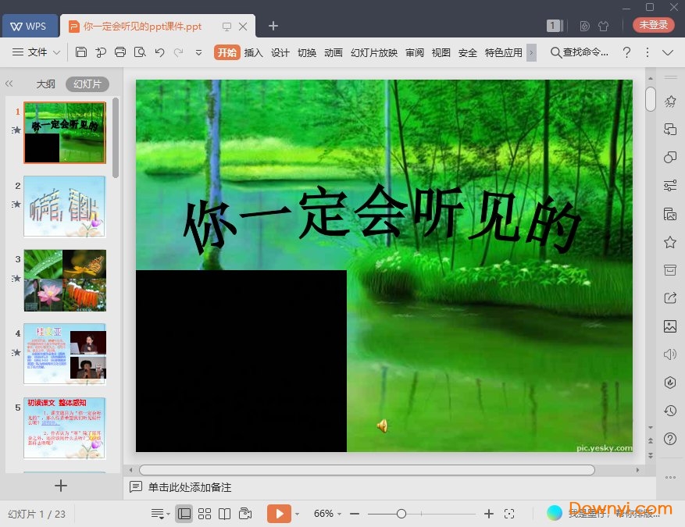This screenshot has width=685, height=527.
Task: Click the history/version icon in right sidebar
Action: 669,410
